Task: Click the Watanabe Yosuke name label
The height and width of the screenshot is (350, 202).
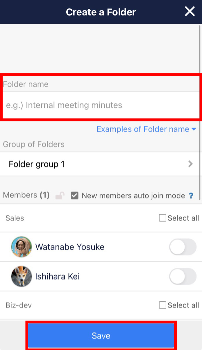Action: pos(70,247)
